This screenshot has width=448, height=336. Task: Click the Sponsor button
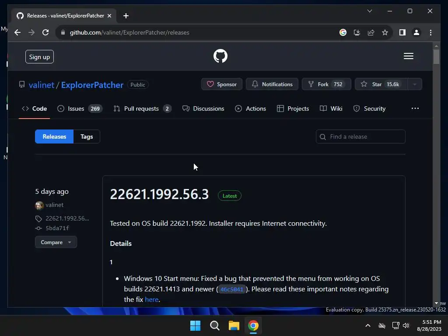[222, 84]
